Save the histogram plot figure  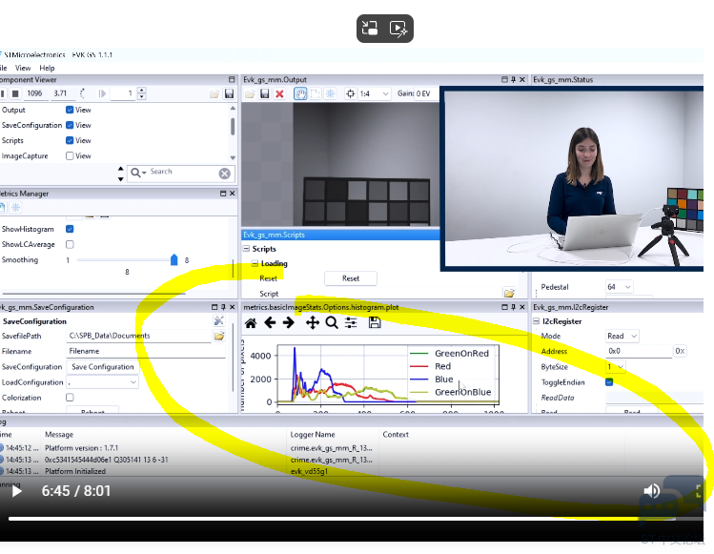tap(375, 322)
